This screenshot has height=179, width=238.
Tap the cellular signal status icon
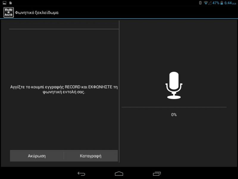point(210,3)
